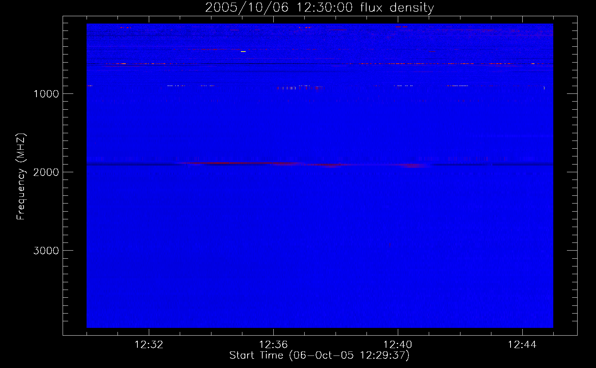
Task: Click the 1000 frequency tick label
Action: (x=46, y=94)
